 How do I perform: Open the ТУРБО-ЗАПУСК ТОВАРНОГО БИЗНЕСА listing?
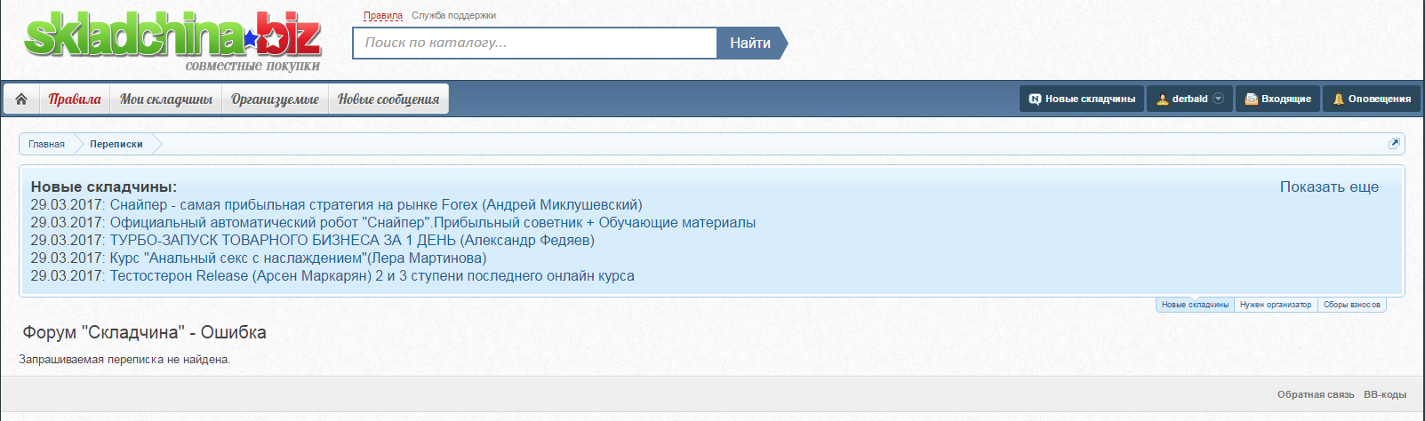[351, 240]
